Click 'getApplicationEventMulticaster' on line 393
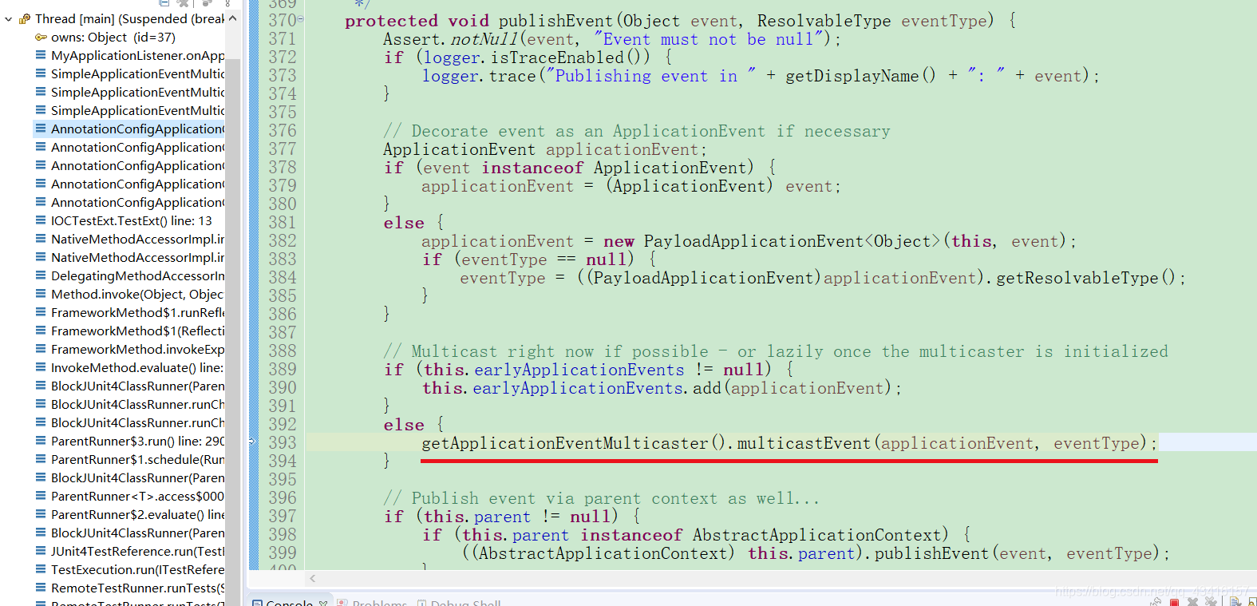This screenshot has height=606, width=1257. point(565,443)
